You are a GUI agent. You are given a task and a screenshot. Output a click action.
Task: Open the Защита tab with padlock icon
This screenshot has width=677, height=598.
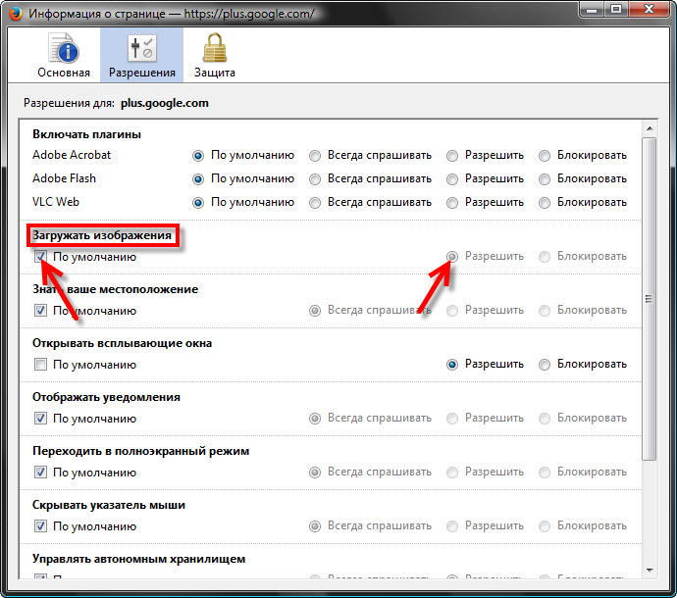pos(215,56)
